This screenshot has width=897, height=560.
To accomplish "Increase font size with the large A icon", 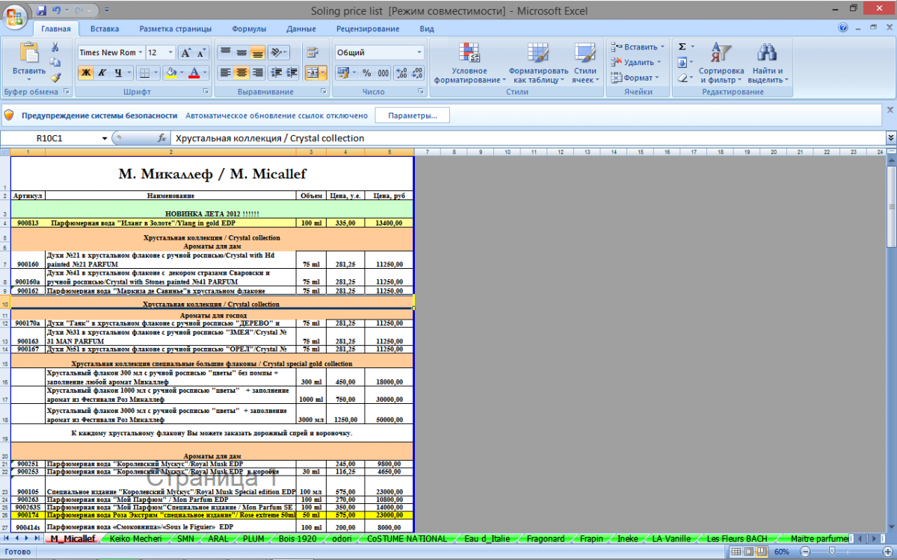I will (x=186, y=53).
